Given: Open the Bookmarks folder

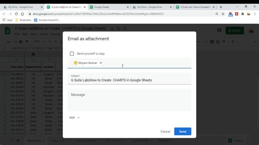Looking at the screenshot, I should tap(23, 20).
